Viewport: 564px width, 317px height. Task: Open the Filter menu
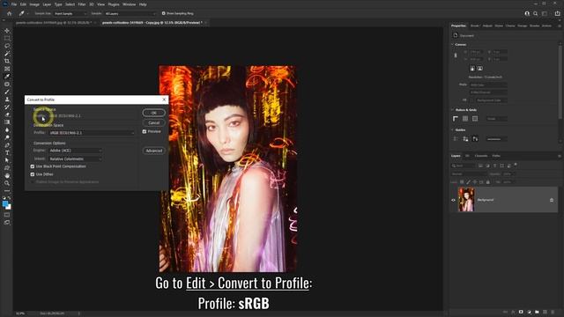(82, 4)
